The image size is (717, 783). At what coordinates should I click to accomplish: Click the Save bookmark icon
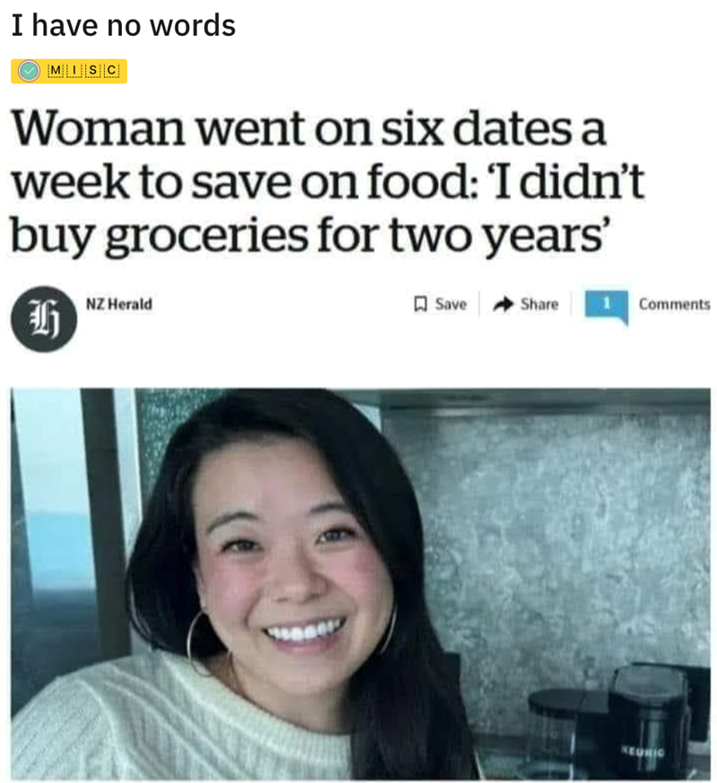pos(420,304)
